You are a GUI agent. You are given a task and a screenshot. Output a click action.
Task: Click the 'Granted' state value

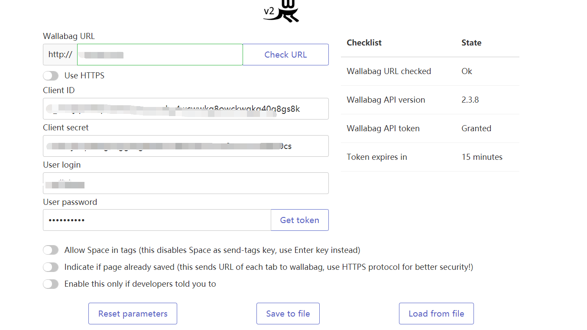click(x=476, y=129)
